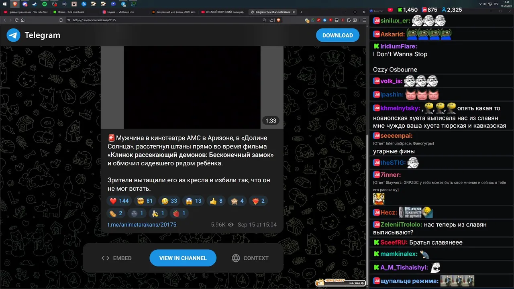Image resolution: width=514 pixels, height=289 pixels.
Task: Switch to YouTube Studio live streams tab
Action: tap(26, 12)
